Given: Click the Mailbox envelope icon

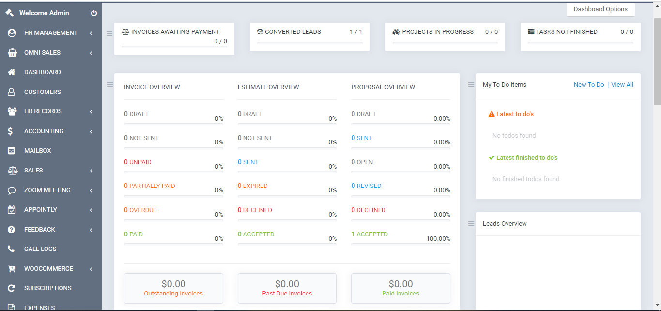Looking at the screenshot, I should tap(12, 151).
